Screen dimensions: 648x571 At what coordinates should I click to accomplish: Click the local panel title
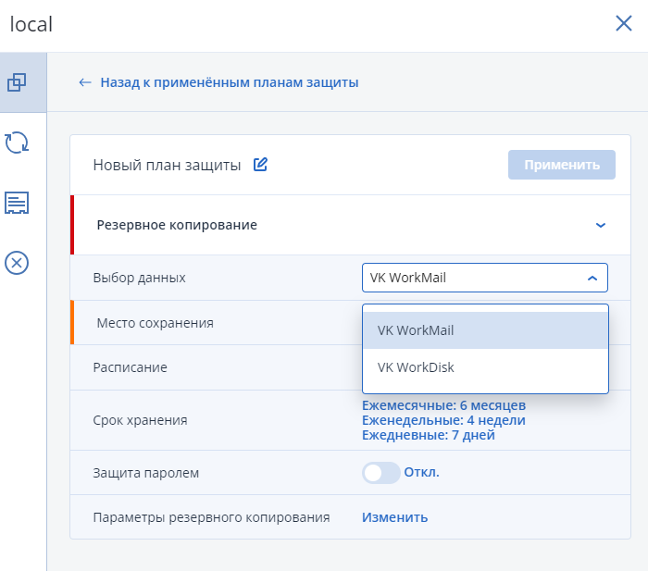31,24
